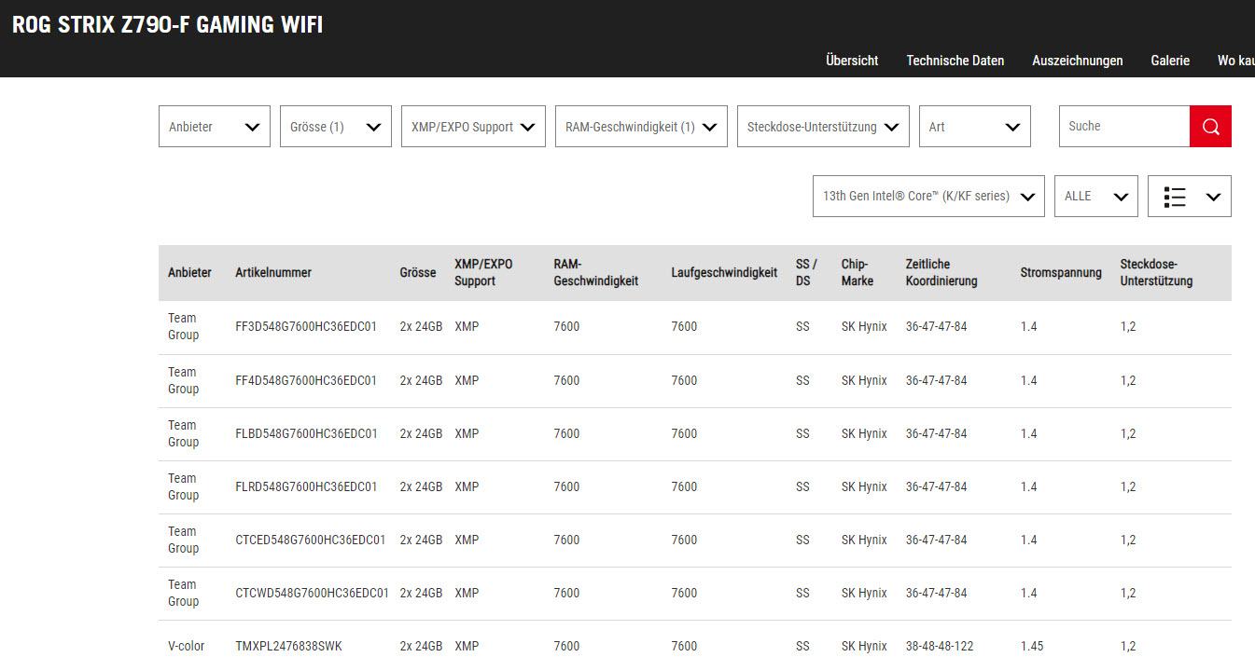Viewport: 1255px width, 657px height.
Task: Click XMP in the FF4D548G7600HC36EDC01 row
Action: coord(467,381)
